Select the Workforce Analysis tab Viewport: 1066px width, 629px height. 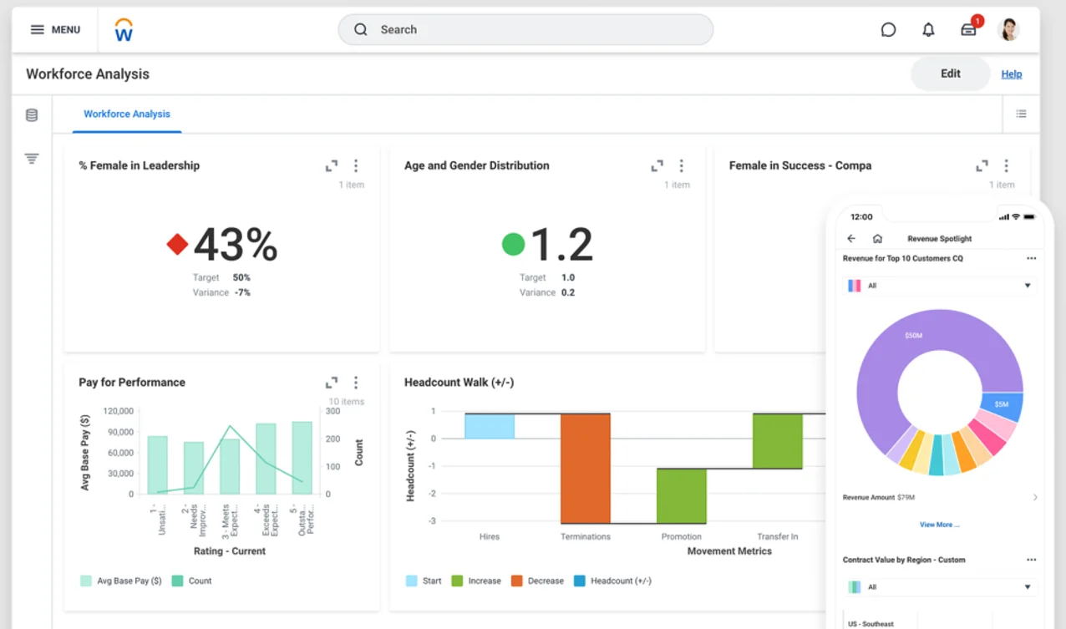pos(127,114)
